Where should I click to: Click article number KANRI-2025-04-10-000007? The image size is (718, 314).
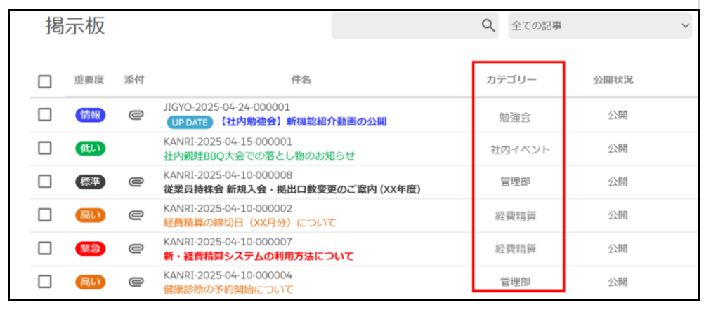(228, 242)
